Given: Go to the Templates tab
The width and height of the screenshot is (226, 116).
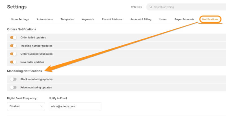Looking at the screenshot, I should [x=67, y=20].
